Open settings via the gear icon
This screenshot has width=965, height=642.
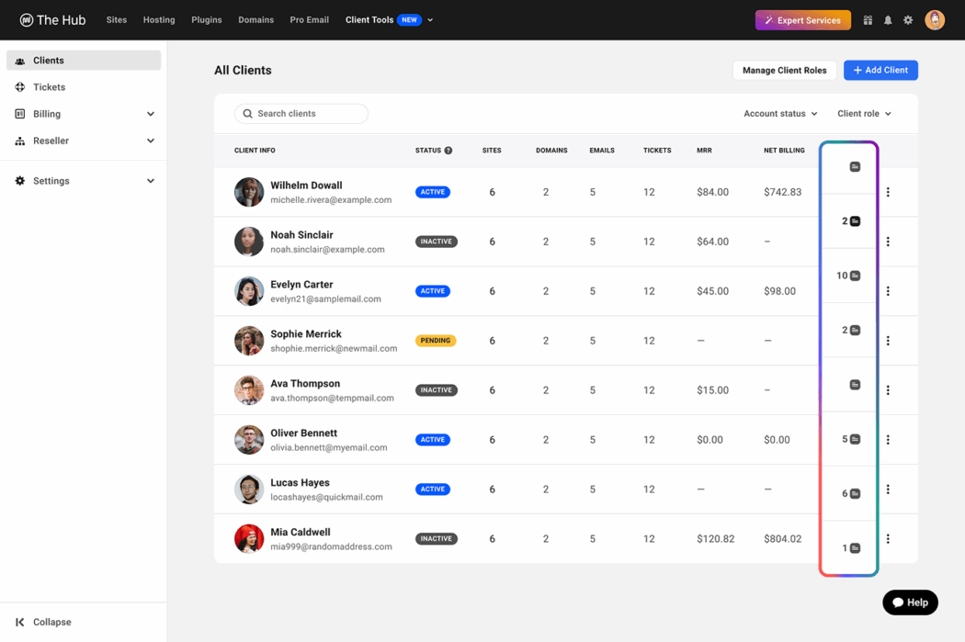908,19
